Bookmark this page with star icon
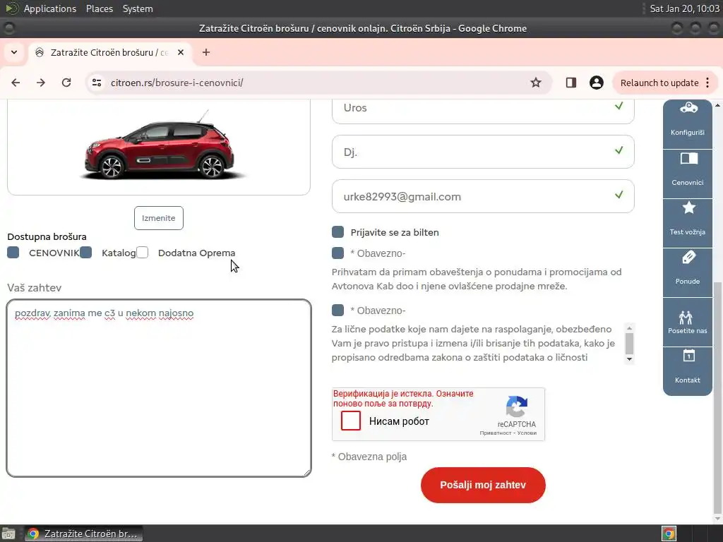 (536, 83)
